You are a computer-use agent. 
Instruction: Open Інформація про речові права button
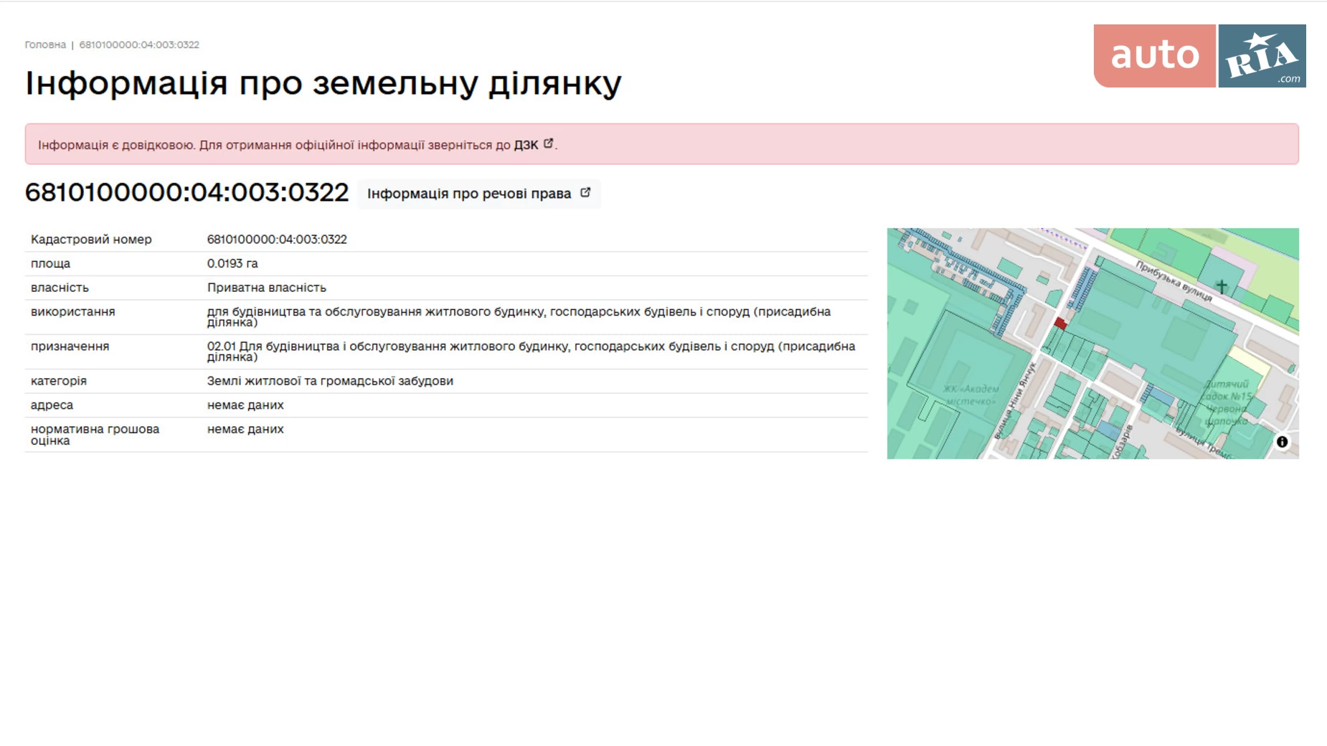tap(479, 194)
